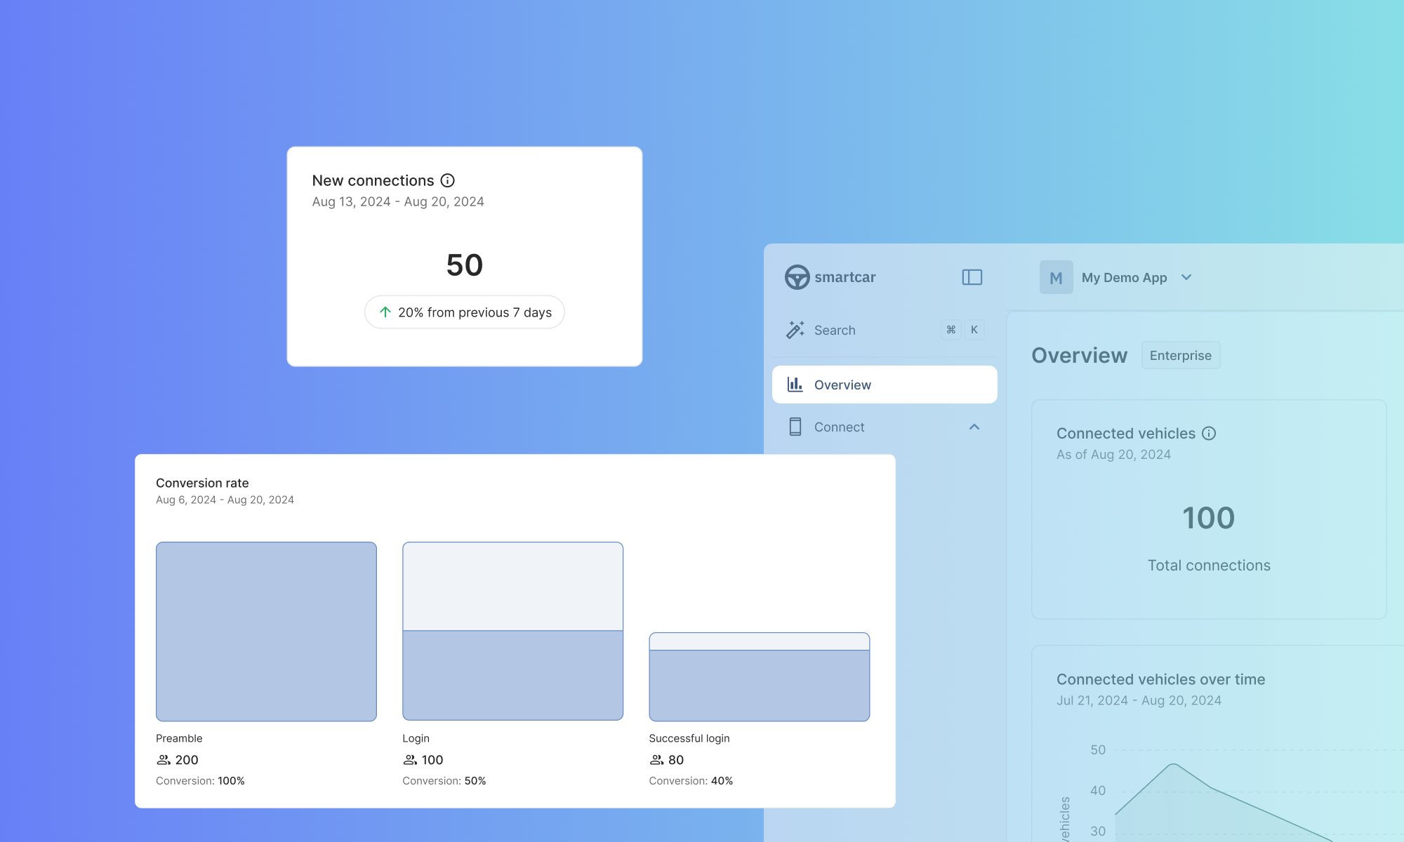Click the Connected vehicles over time title
This screenshot has height=842, width=1404.
coord(1161,679)
